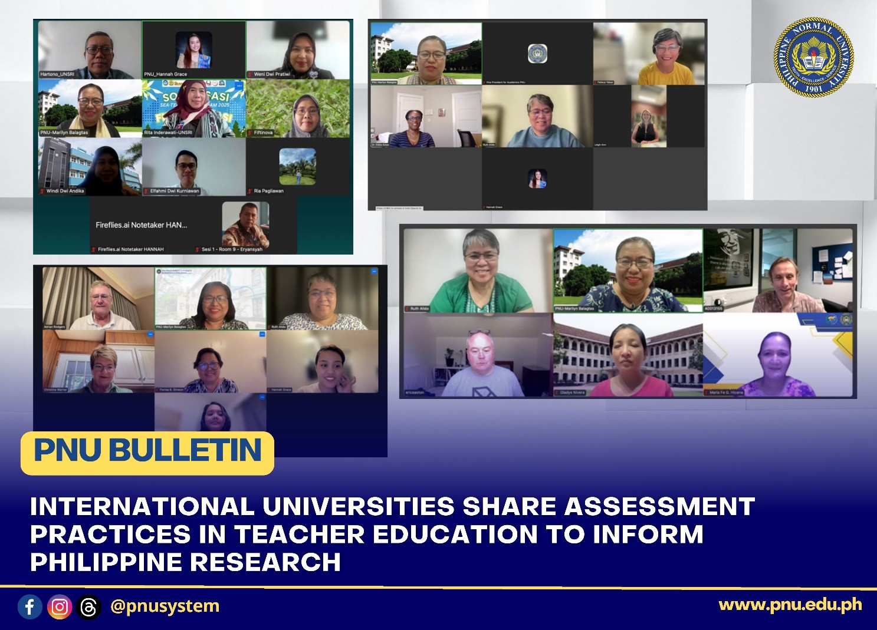Click Ria Pagliawan's small profile picture
Image resolution: width=877 pixels, height=630 pixels.
tap(297, 166)
